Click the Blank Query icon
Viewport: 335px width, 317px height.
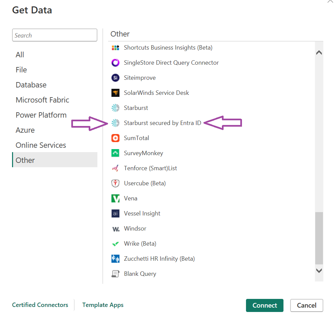115,274
